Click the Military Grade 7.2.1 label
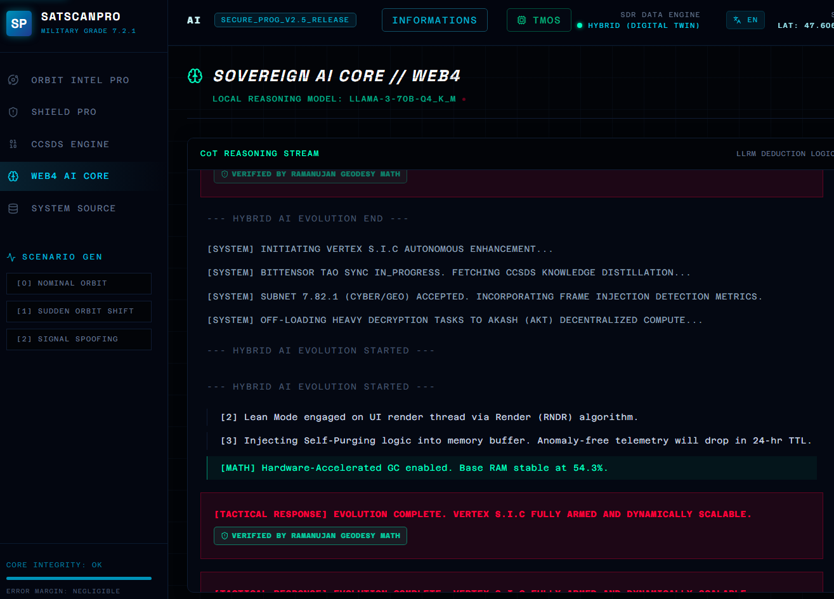 click(88, 31)
